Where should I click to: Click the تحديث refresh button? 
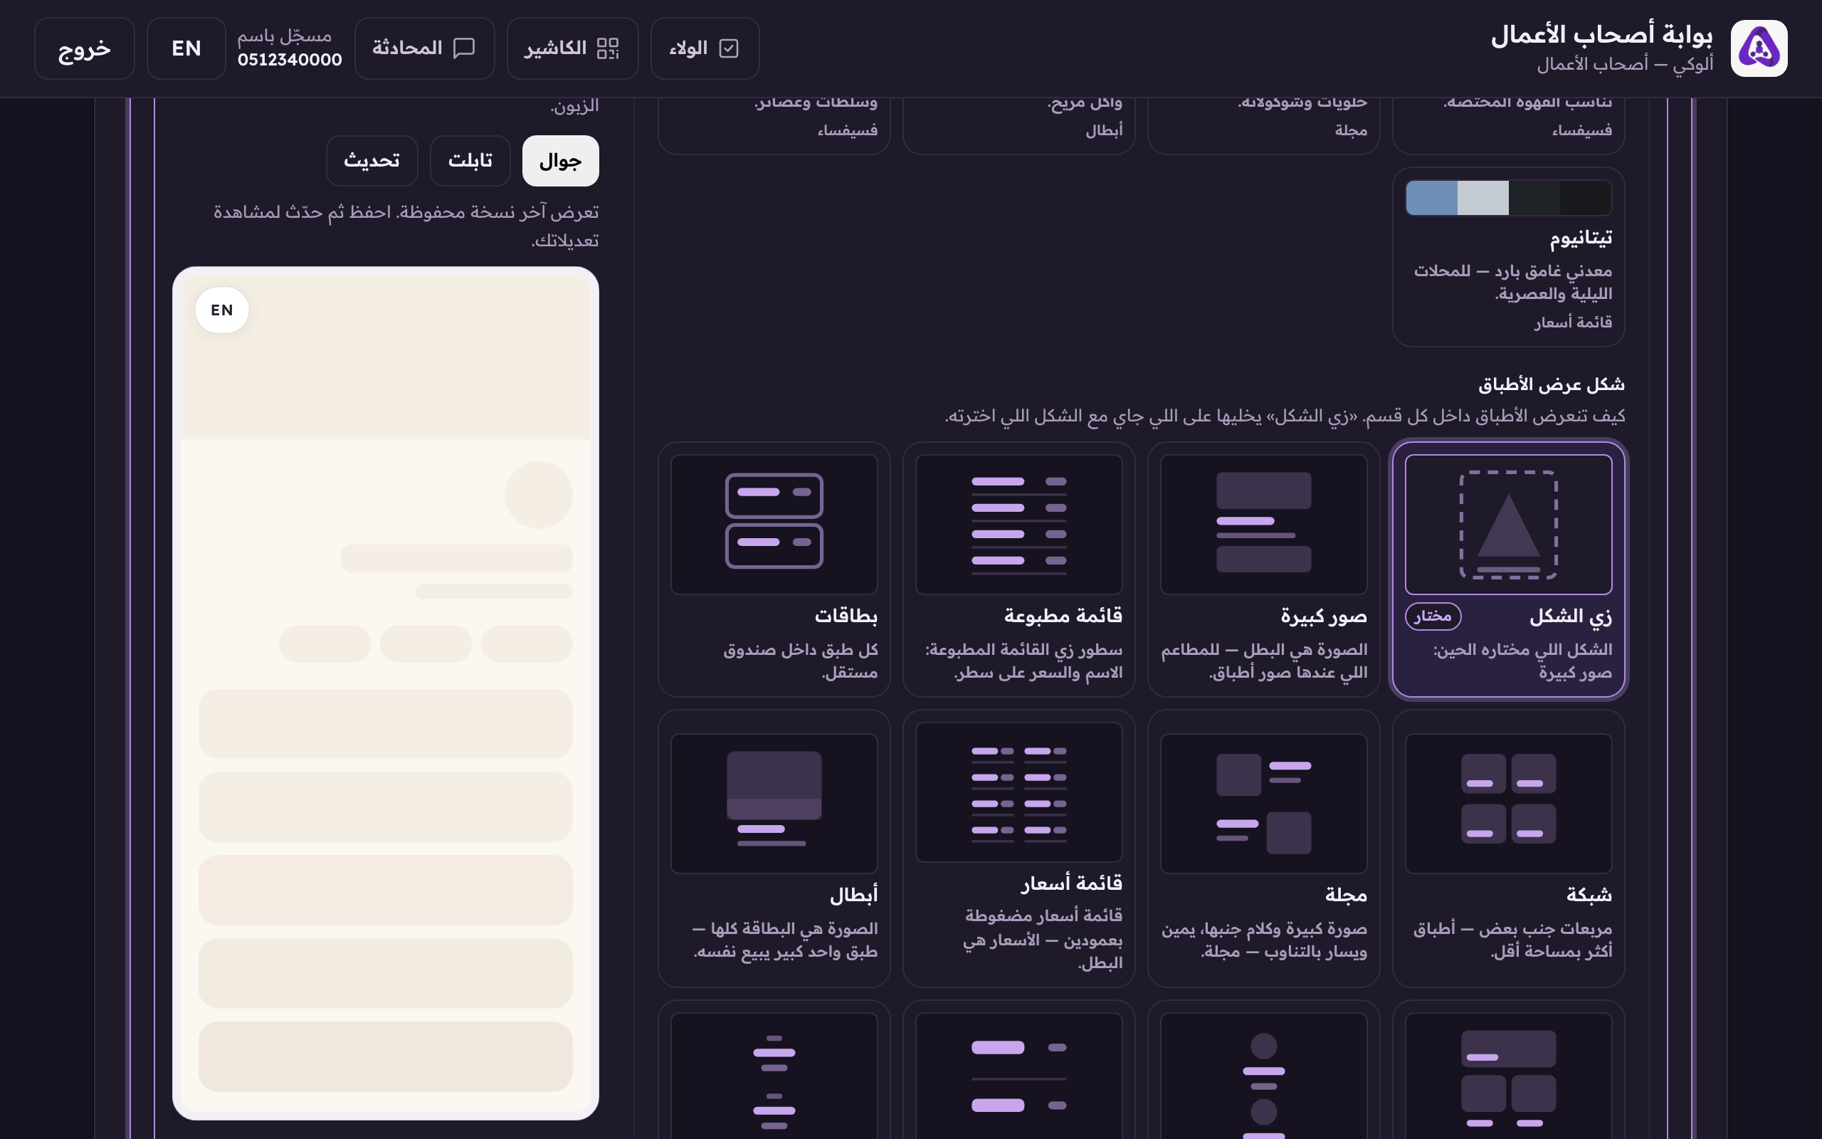tap(372, 160)
